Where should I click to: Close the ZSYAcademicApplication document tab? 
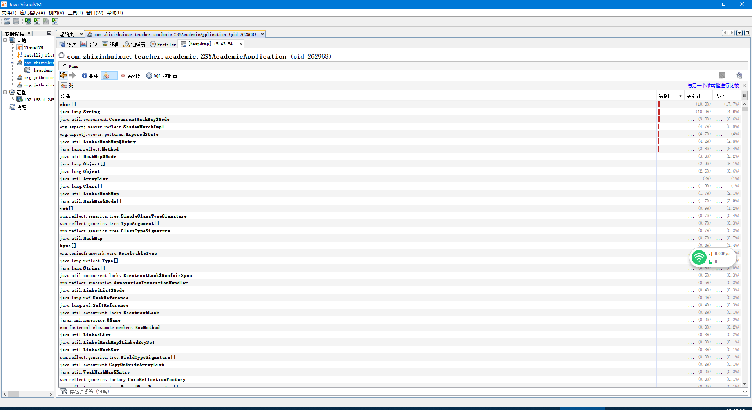[262, 34]
